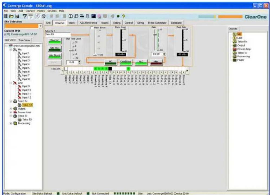Select Power Amp object in Objects panel

coord(242,49)
